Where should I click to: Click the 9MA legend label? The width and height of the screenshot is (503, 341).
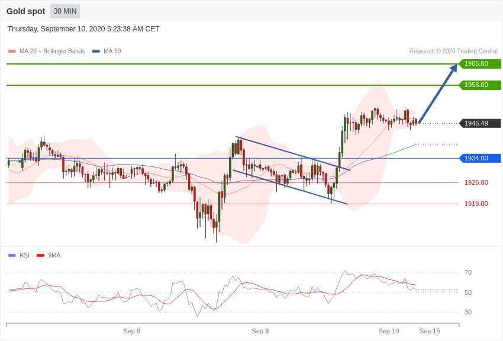54,255
